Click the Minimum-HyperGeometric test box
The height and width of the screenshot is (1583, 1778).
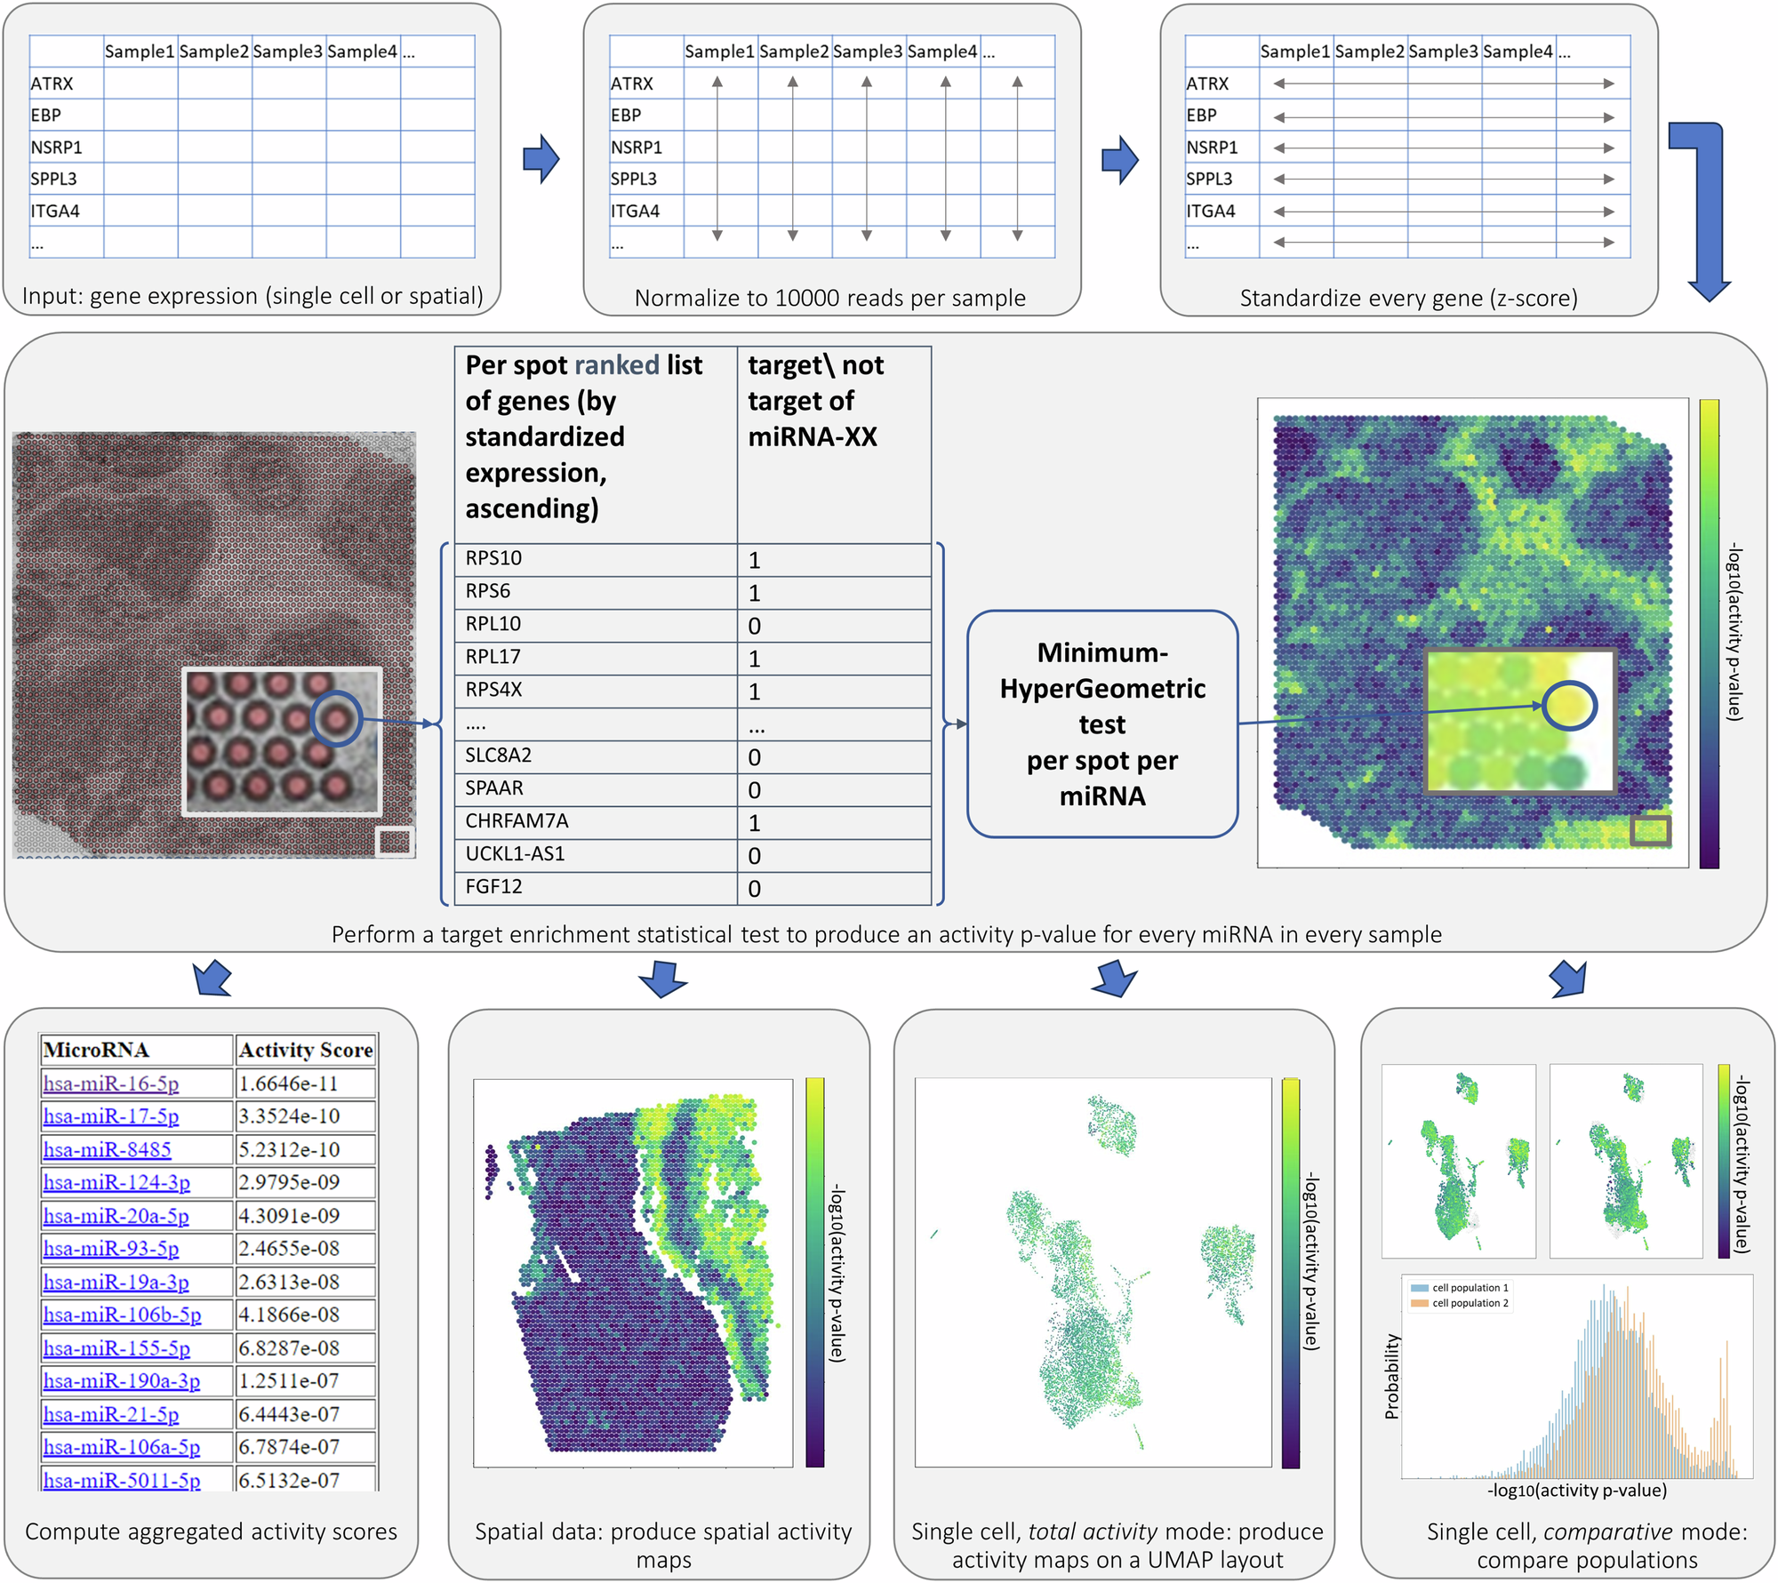click(x=1102, y=724)
